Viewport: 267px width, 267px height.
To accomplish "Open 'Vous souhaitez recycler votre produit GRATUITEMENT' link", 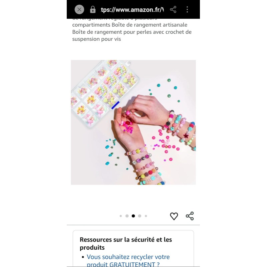I will [x=128, y=260].
